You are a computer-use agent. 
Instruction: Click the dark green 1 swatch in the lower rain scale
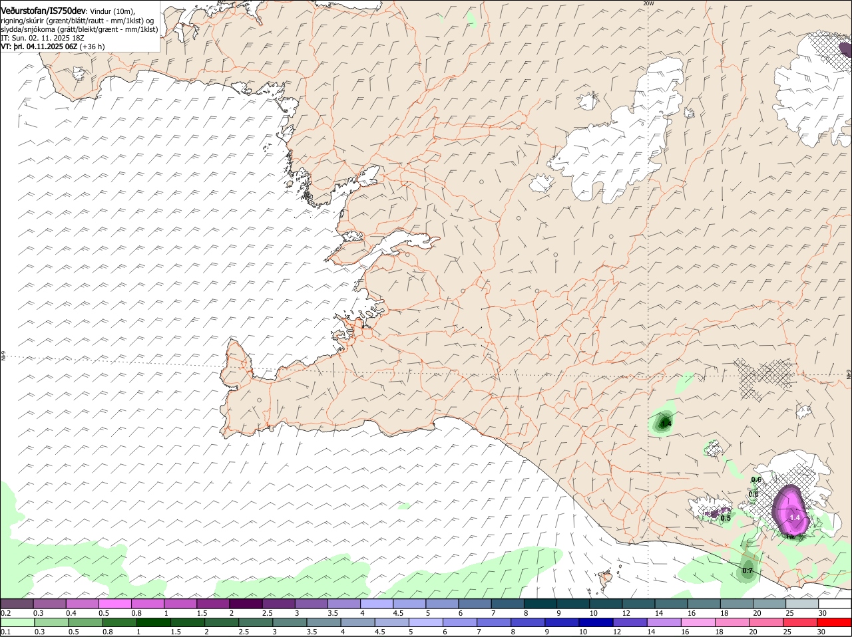(153, 622)
